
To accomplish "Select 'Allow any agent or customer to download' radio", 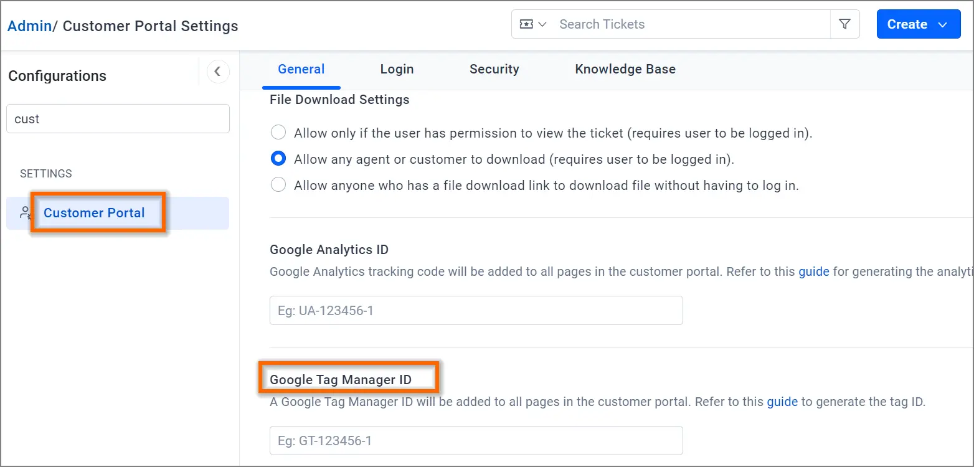I will click(278, 159).
